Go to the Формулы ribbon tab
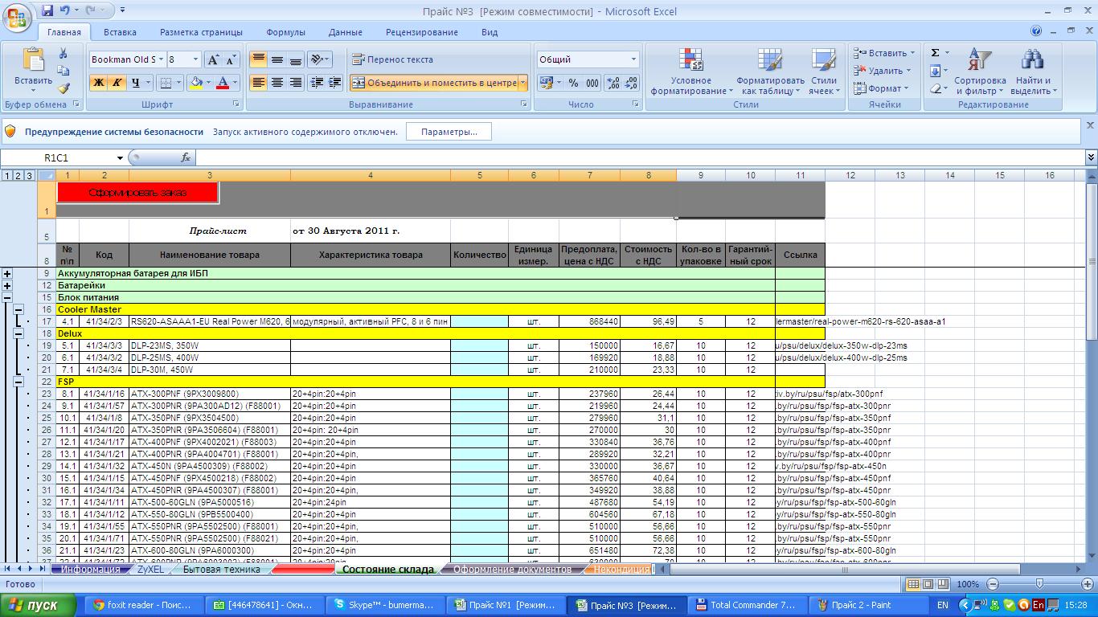 (285, 32)
